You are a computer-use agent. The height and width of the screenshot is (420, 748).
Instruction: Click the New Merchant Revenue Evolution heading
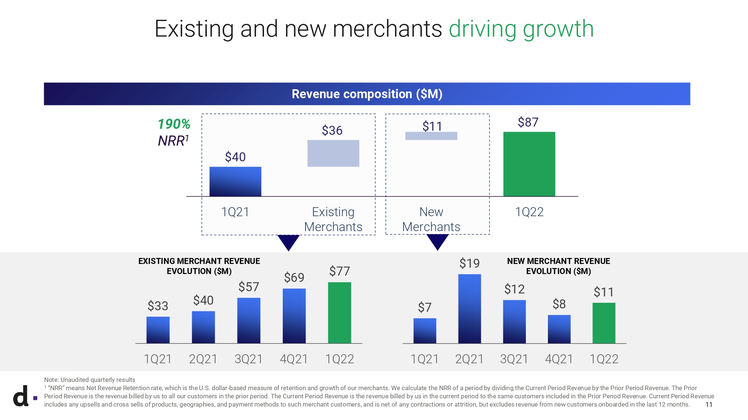tap(558, 266)
